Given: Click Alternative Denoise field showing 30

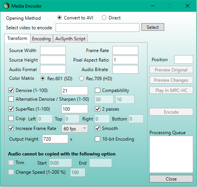Looking at the screenshot, I should (104, 100).
